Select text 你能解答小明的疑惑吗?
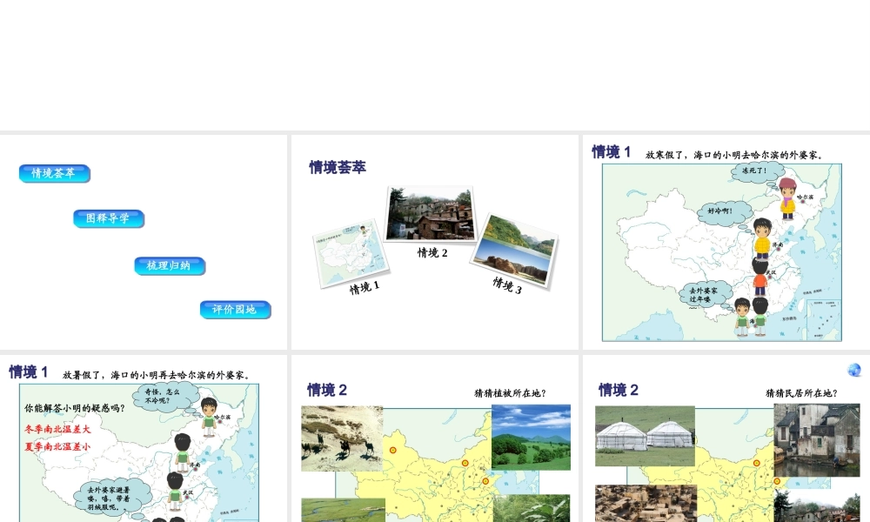This screenshot has height=522, width=870. point(74,408)
